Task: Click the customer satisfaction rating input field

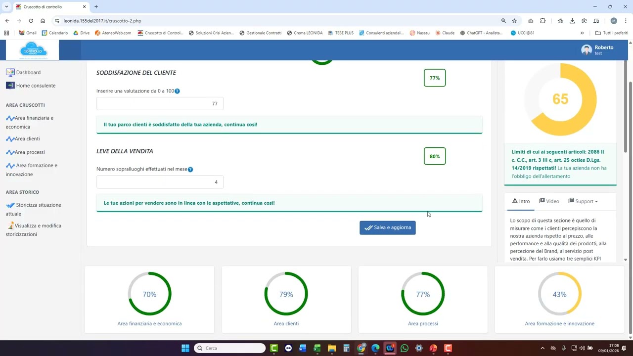Action: coord(160,104)
